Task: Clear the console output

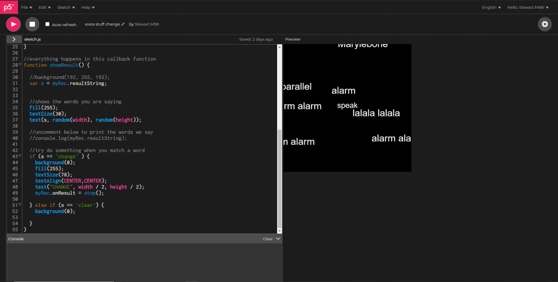Action: (267, 238)
